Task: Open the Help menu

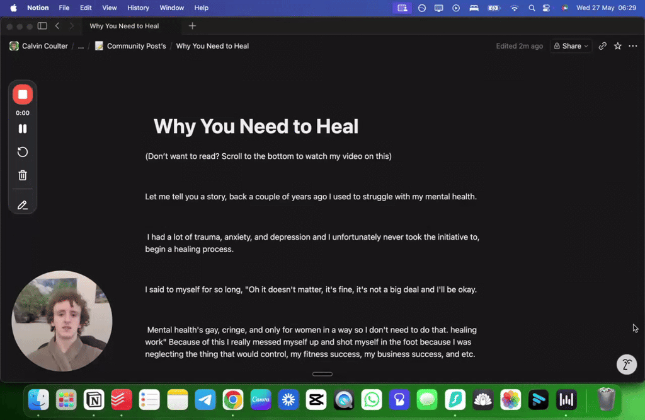Action: [201, 8]
